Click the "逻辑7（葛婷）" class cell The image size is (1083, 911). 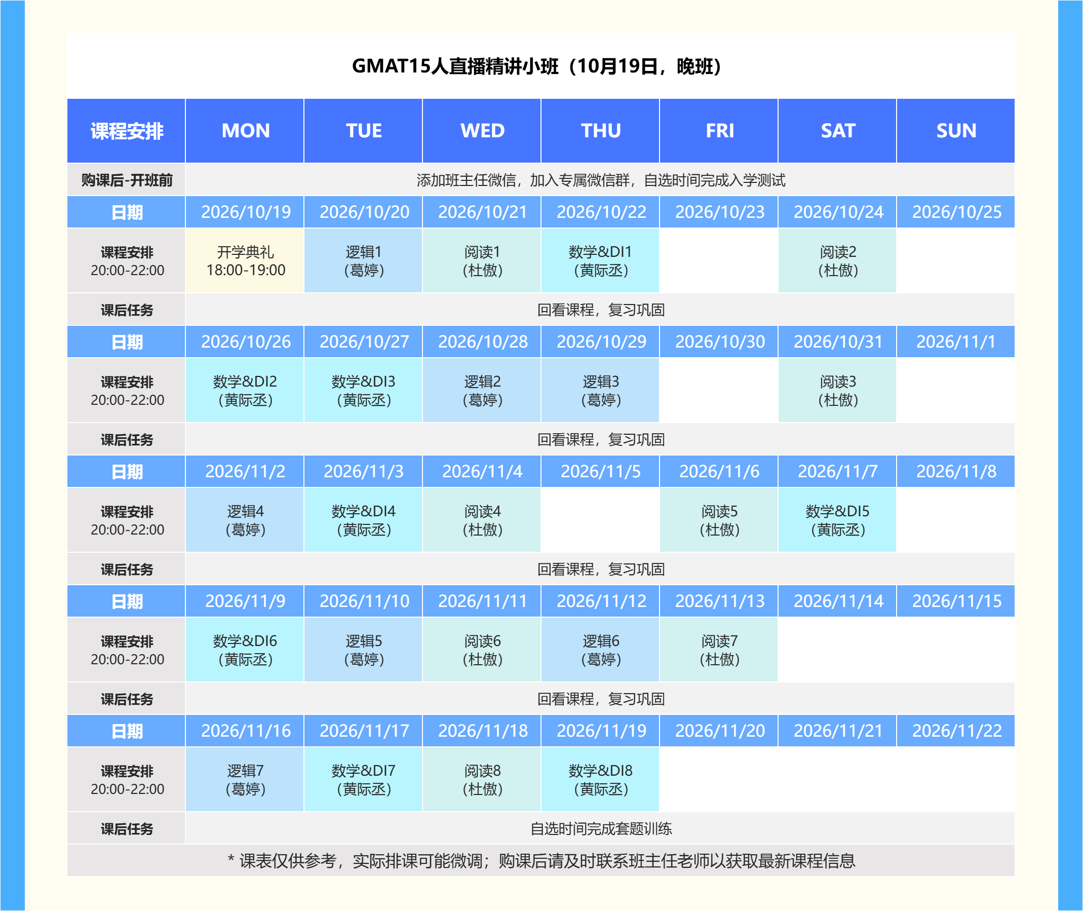[245, 779]
